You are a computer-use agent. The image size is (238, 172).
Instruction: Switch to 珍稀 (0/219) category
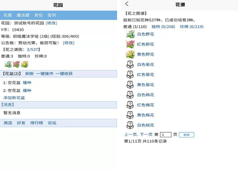[191, 27]
